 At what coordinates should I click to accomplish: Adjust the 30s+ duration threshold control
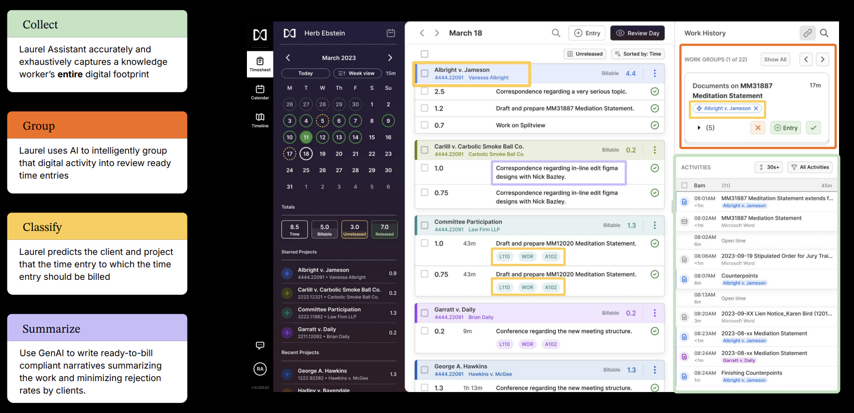point(768,167)
